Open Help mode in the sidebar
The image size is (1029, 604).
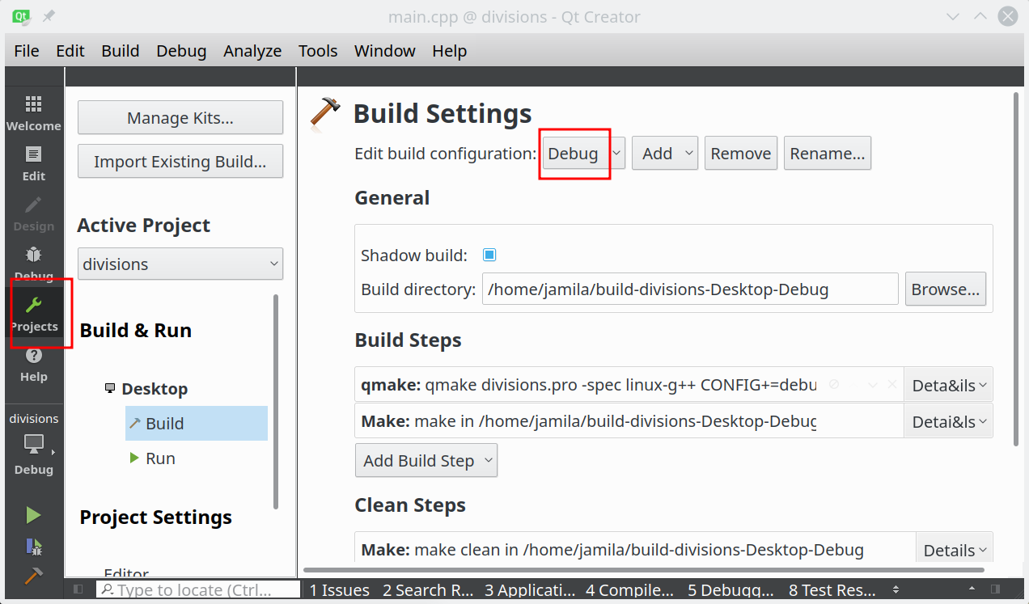click(34, 365)
